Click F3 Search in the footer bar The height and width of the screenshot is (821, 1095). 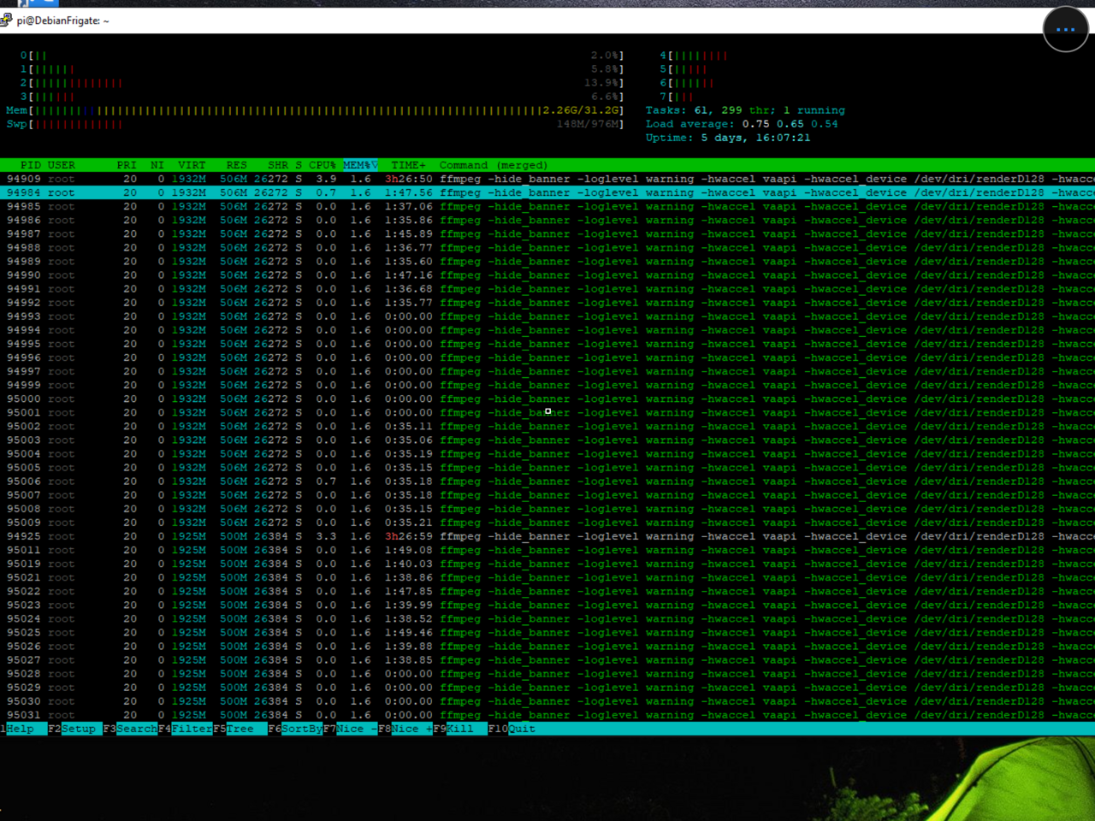coord(130,729)
